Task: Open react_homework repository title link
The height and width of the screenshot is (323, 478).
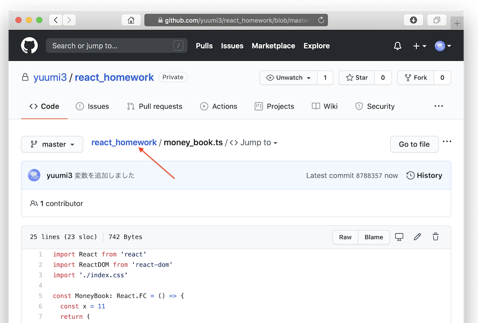Action: click(114, 77)
